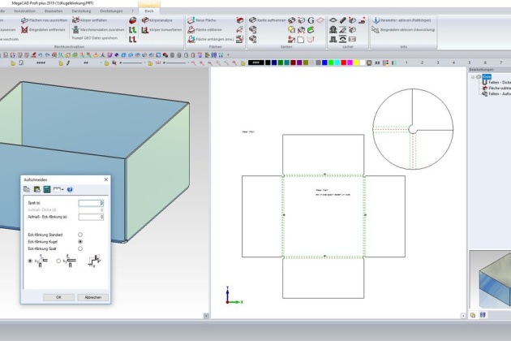This screenshot has height=341, width=511.
Task: Select the Neue Fläche tool
Action: point(191,19)
